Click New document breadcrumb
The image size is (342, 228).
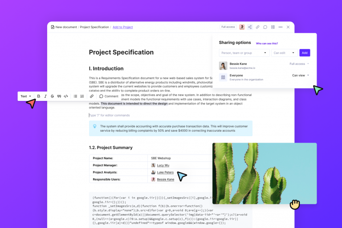[66, 27]
